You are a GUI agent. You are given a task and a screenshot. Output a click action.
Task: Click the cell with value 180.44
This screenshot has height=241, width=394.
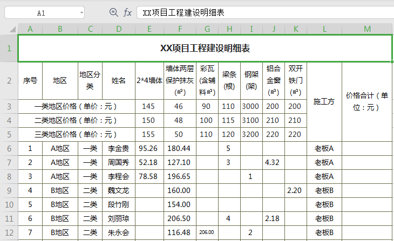(180, 148)
